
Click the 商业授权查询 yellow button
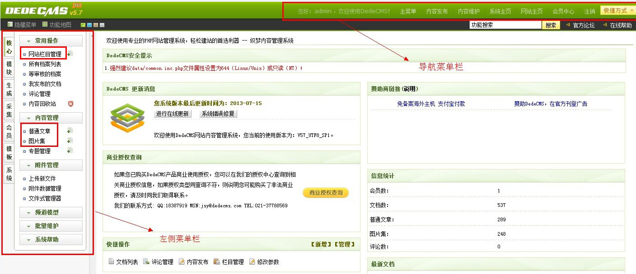[326, 193]
